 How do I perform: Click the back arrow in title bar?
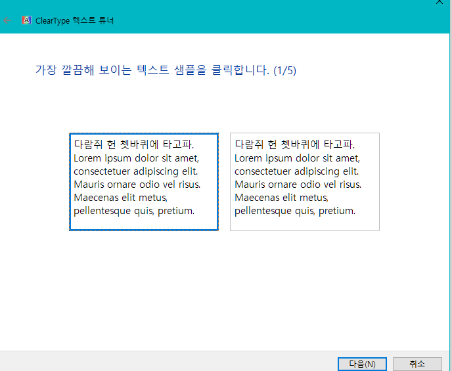pos(7,20)
